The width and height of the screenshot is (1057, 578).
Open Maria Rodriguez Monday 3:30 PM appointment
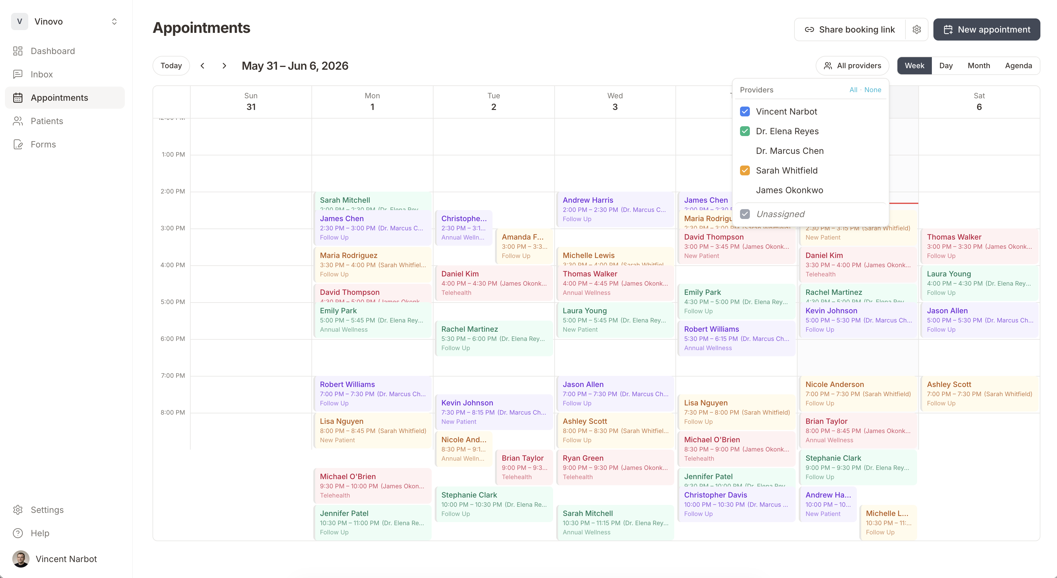click(372, 265)
